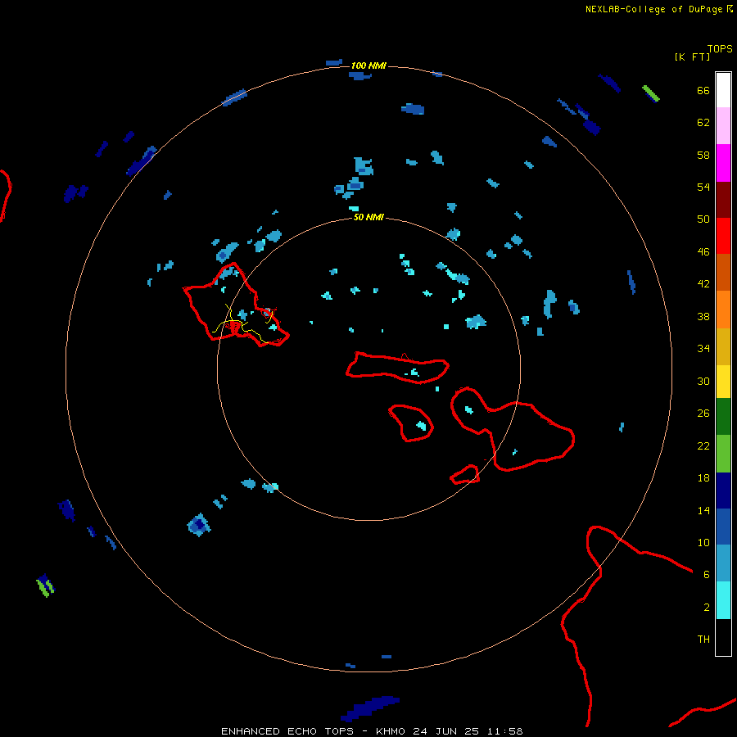Click the green striped echo at lower left

45,586
